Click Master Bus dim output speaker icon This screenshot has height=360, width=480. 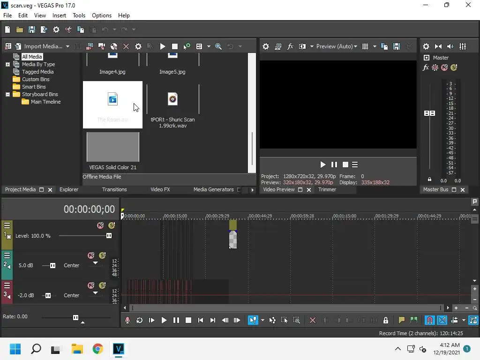pos(450,46)
